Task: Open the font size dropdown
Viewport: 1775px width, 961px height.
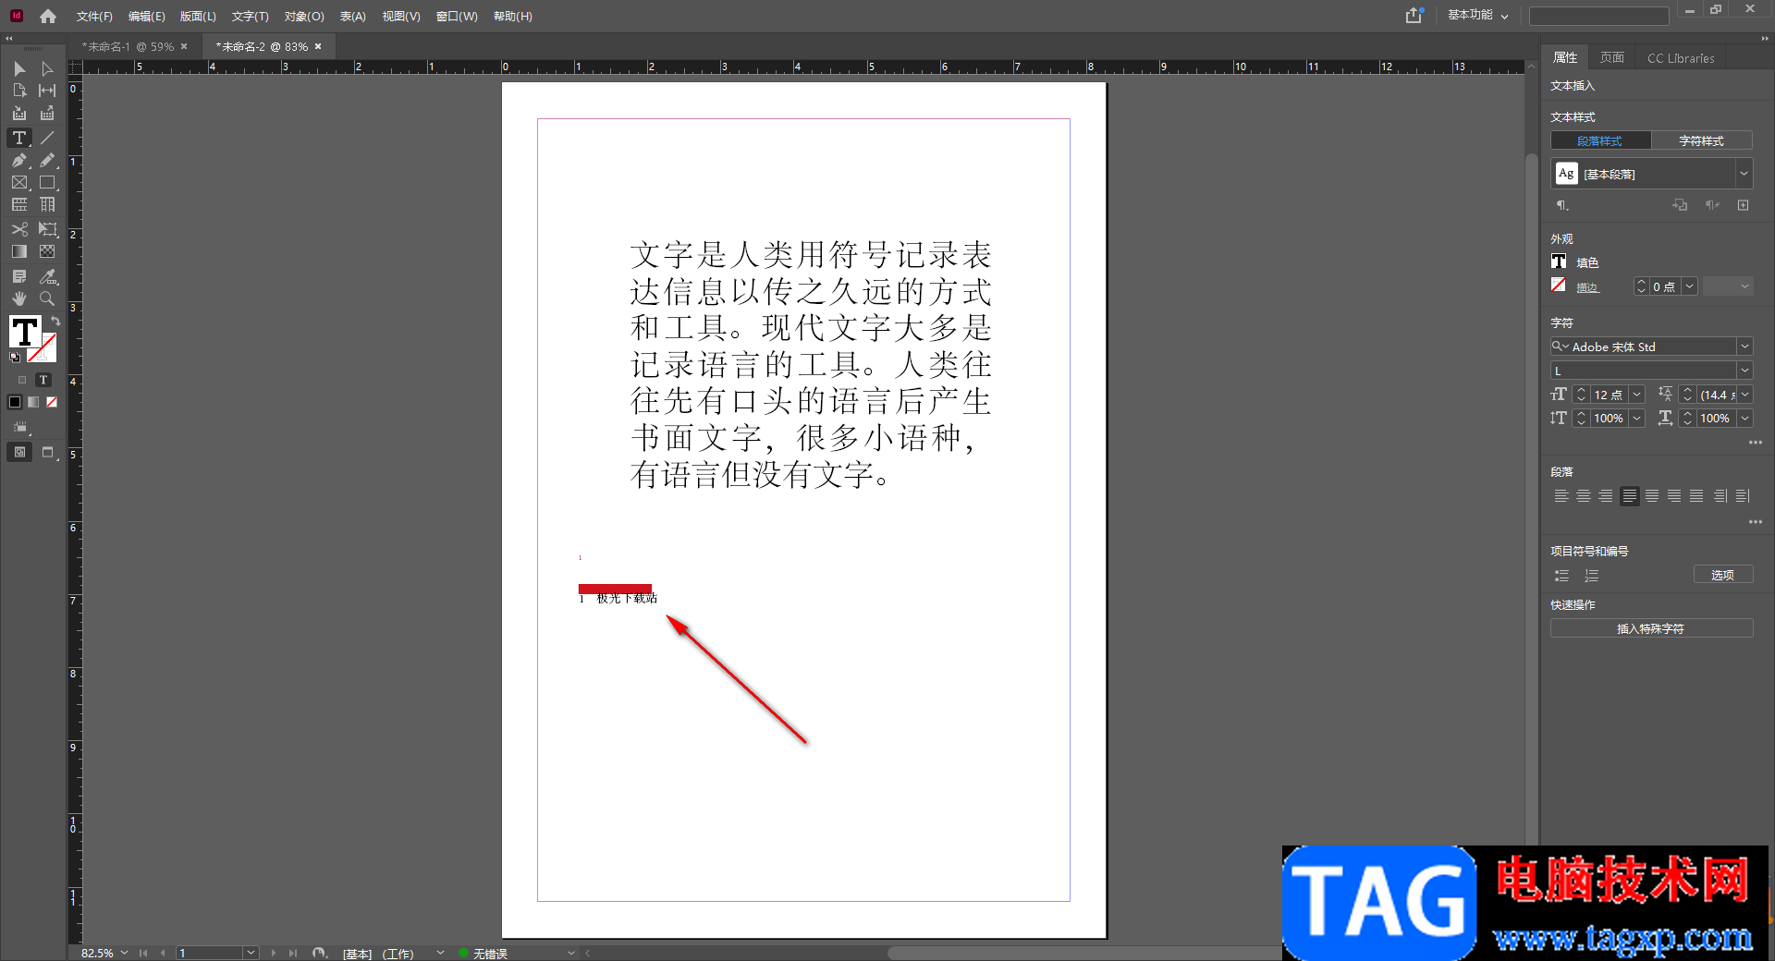Action: coord(1637,395)
